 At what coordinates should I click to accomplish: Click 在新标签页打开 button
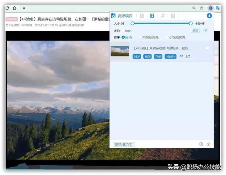124,144
